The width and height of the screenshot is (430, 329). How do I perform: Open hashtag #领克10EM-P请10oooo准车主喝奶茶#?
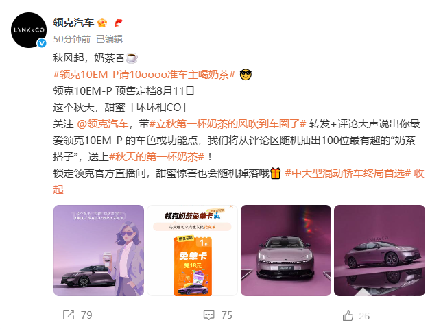[x=144, y=75]
